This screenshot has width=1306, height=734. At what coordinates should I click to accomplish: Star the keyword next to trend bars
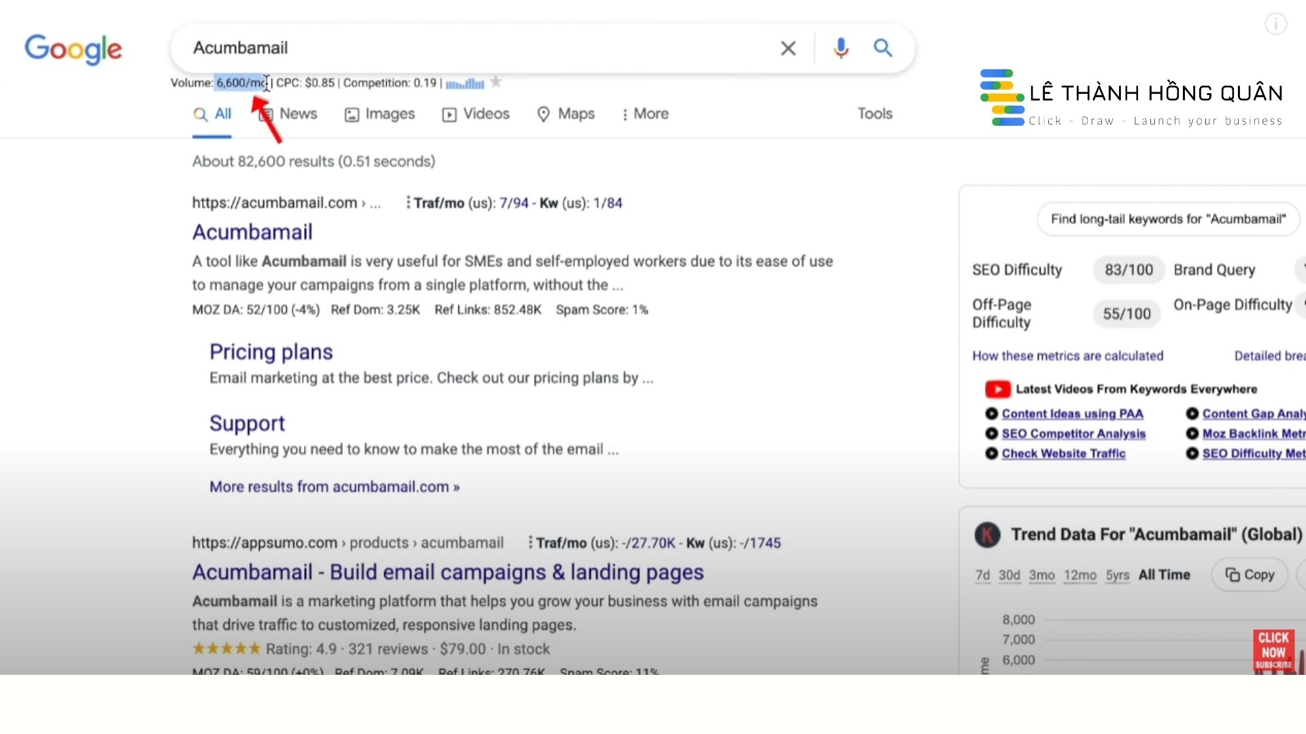pyautogui.click(x=496, y=82)
